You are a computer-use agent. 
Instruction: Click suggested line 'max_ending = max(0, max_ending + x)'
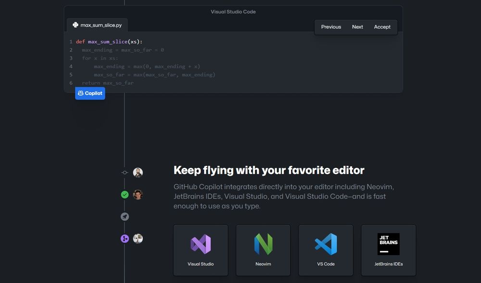tap(147, 66)
